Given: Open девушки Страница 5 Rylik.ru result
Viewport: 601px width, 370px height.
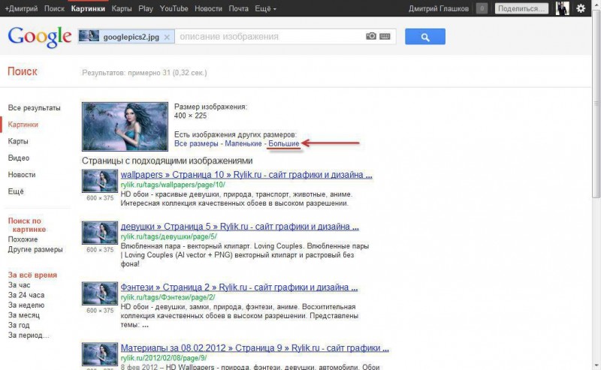Looking at the screenshot, I should [240, 227].
